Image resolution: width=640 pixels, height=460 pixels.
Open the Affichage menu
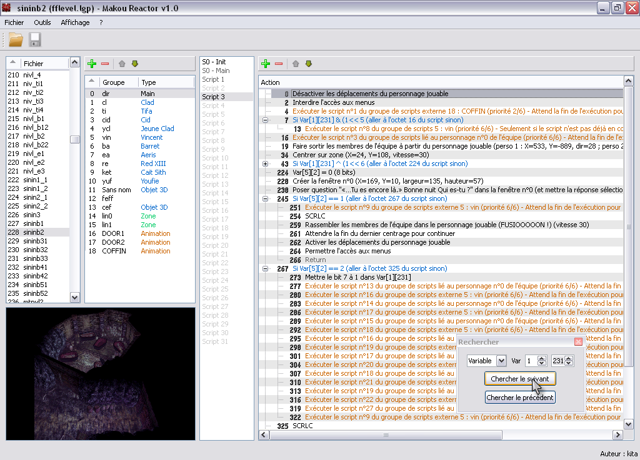tap(75, 22)
